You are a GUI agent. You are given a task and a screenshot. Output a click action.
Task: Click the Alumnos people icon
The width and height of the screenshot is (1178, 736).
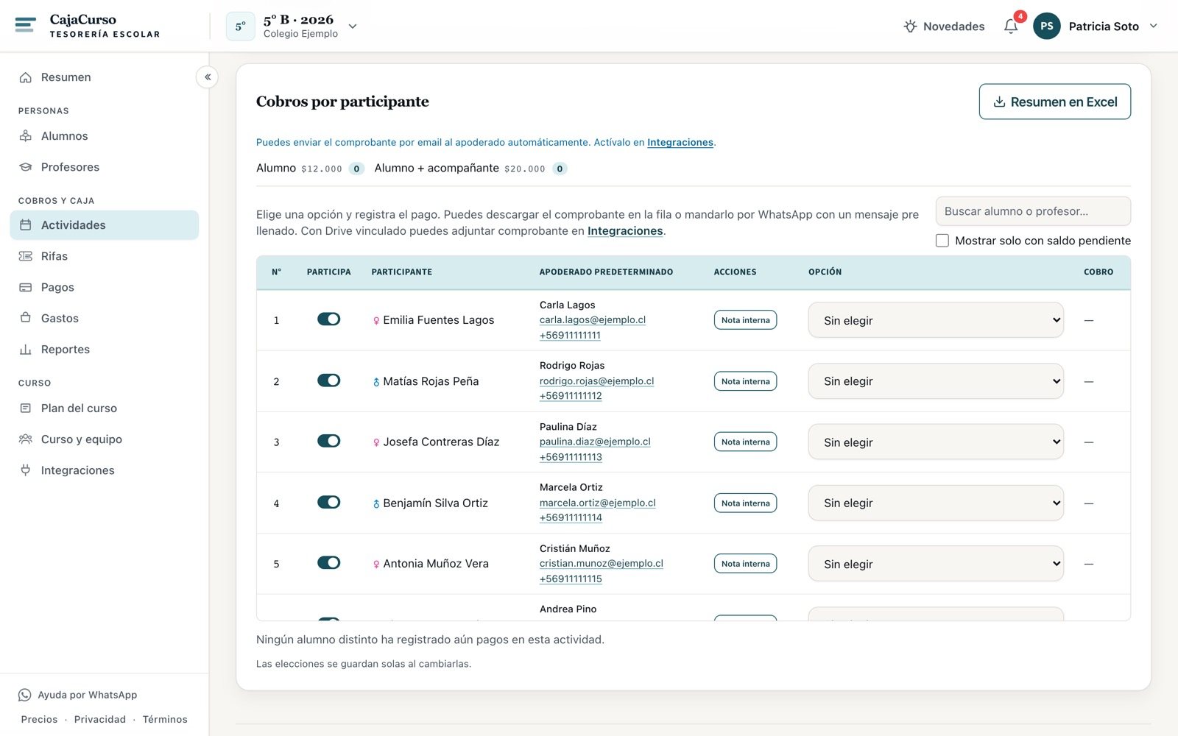pos(26,136)
